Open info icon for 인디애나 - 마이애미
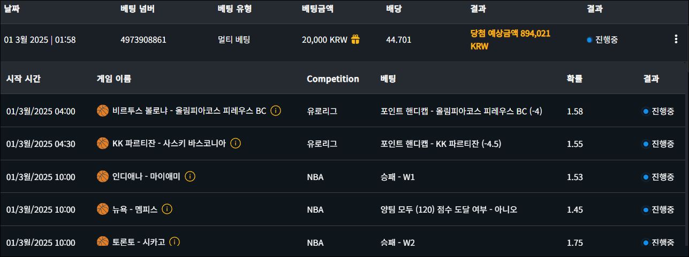This screenshot has height=257, width=689. pos(190,176)
